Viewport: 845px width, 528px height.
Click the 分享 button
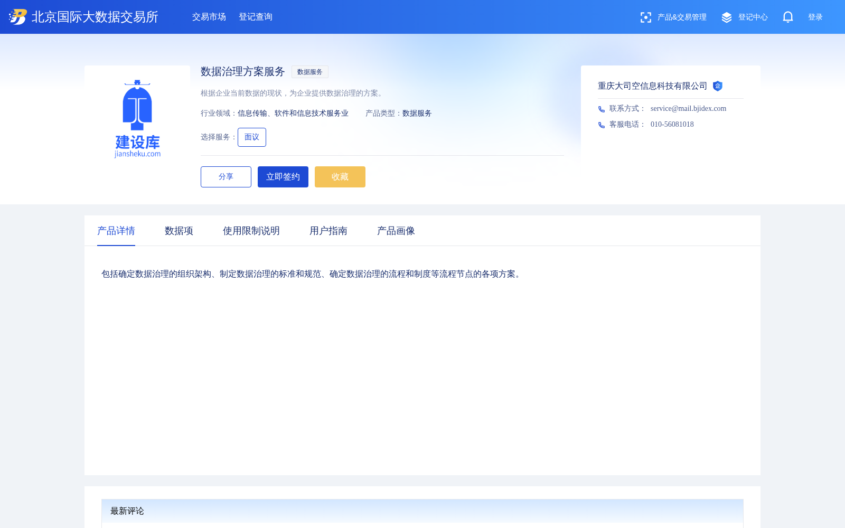[226, 177]
